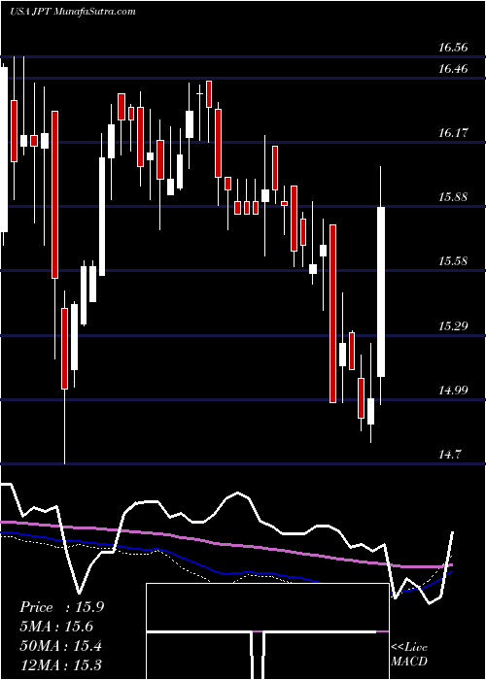Select the 14.7 price level label
The image size is (486, 680).
[449, 454]
